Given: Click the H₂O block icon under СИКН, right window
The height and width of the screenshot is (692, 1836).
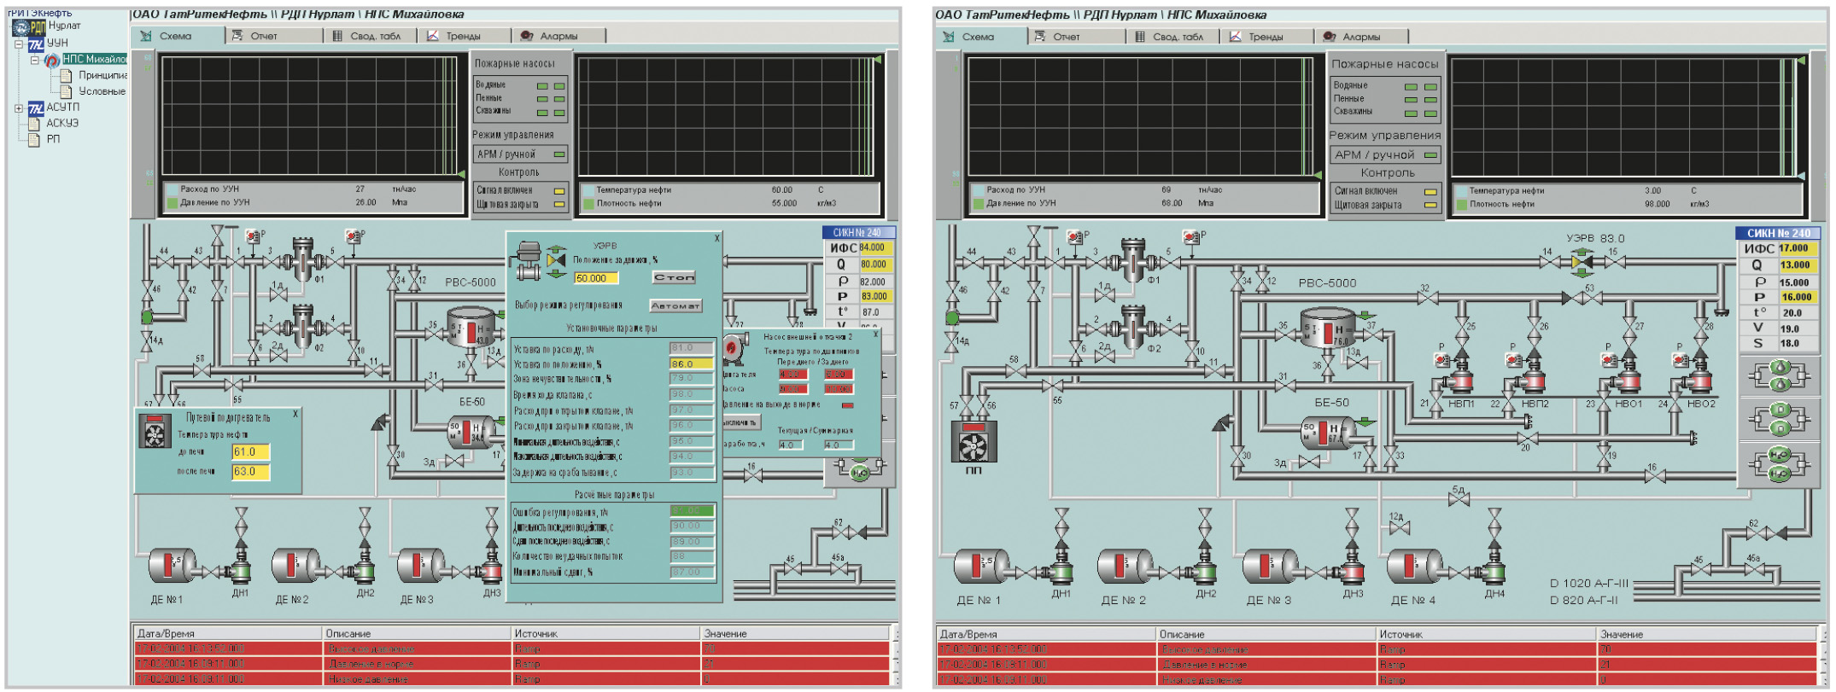Looking at the screenshot, I should (1780, 465).
